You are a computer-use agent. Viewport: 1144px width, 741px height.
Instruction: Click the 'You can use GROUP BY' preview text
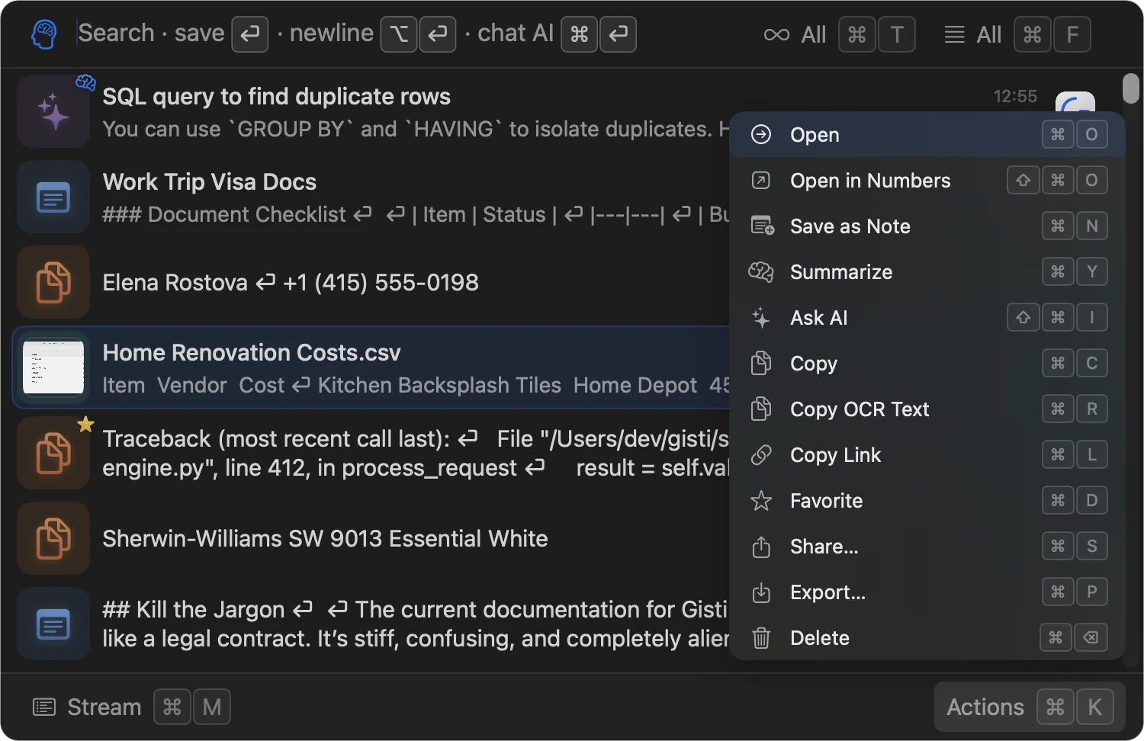click(416, 129)
